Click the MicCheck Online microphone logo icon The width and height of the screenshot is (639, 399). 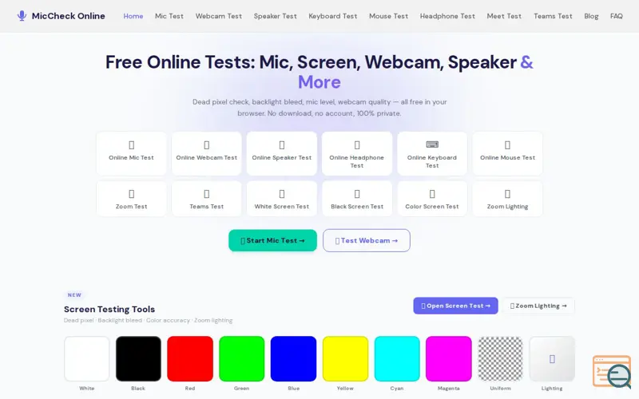point(22,16)
